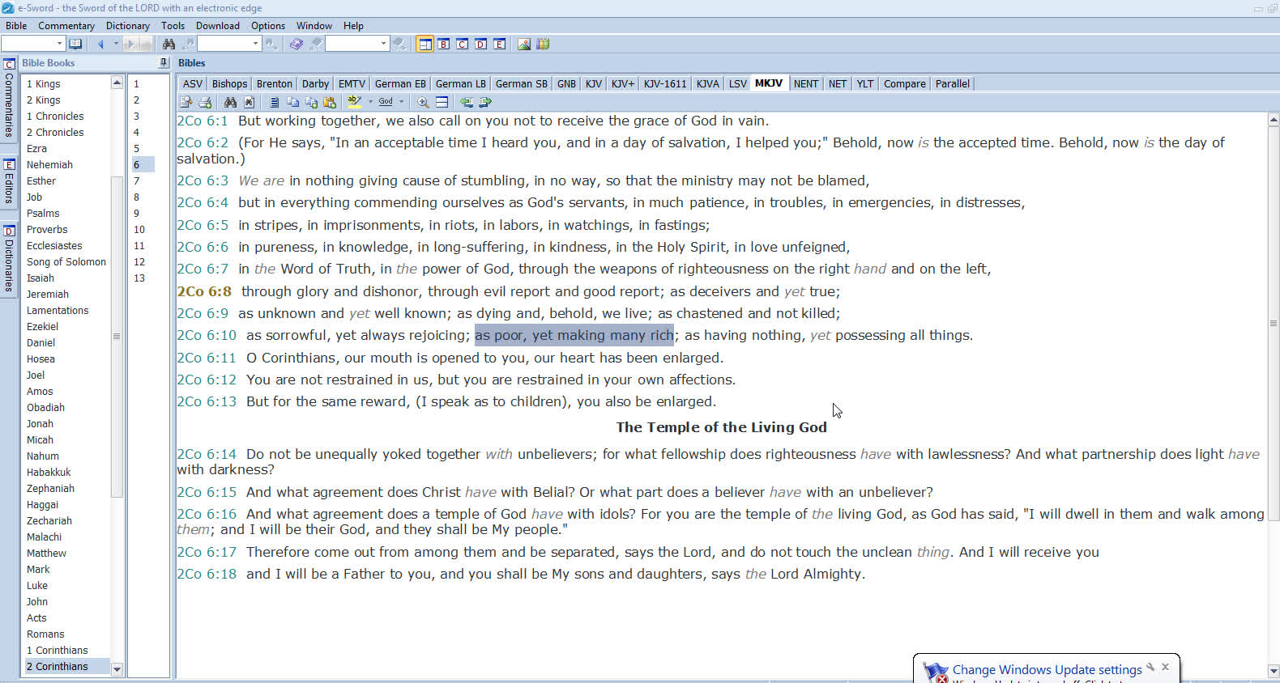Open the Dictionary menu
Screen dimensions: 1280x683
tap(128, 26)
